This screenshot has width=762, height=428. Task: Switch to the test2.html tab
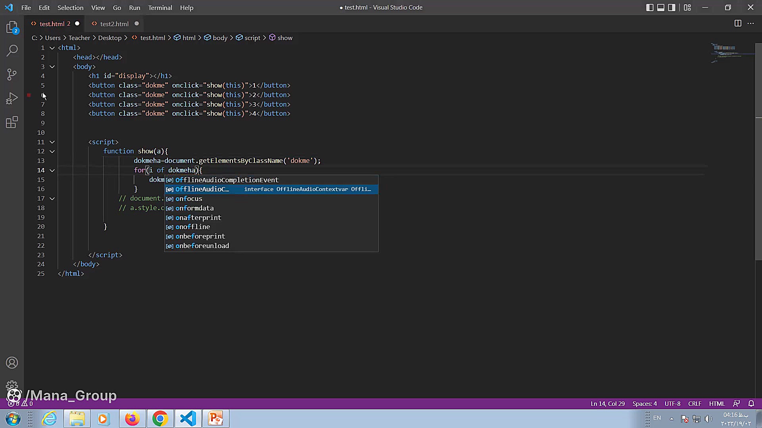pyautogui.click(x=114, y=24)
